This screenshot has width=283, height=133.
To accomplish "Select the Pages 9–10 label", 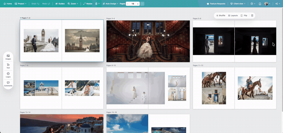I will pos(111,65).
